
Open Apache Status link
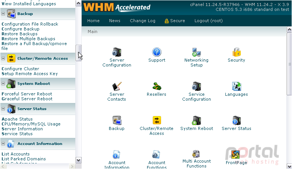(17, 119)
